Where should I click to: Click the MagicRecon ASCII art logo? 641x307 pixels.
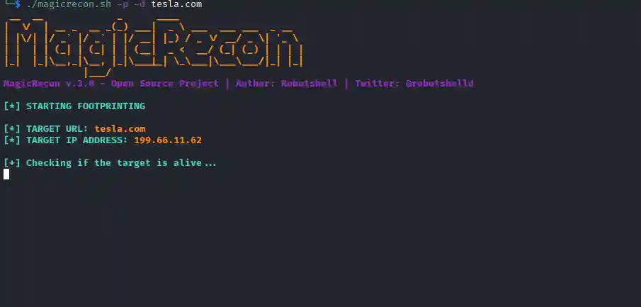coord(154,47)
